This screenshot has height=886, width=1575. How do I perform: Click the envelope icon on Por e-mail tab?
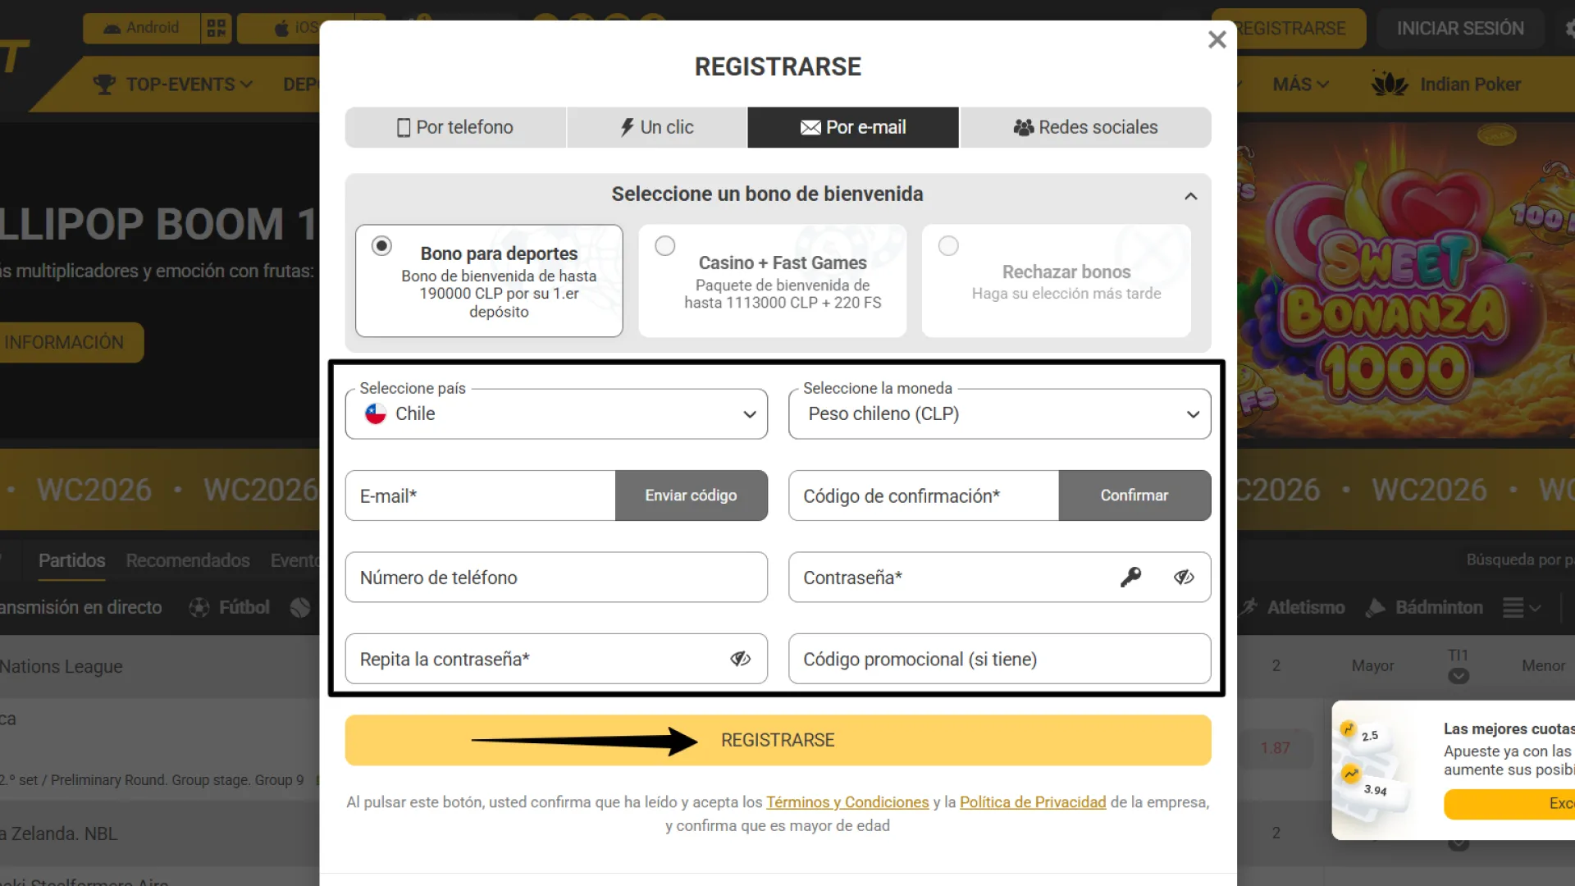[x=810, y=127]
